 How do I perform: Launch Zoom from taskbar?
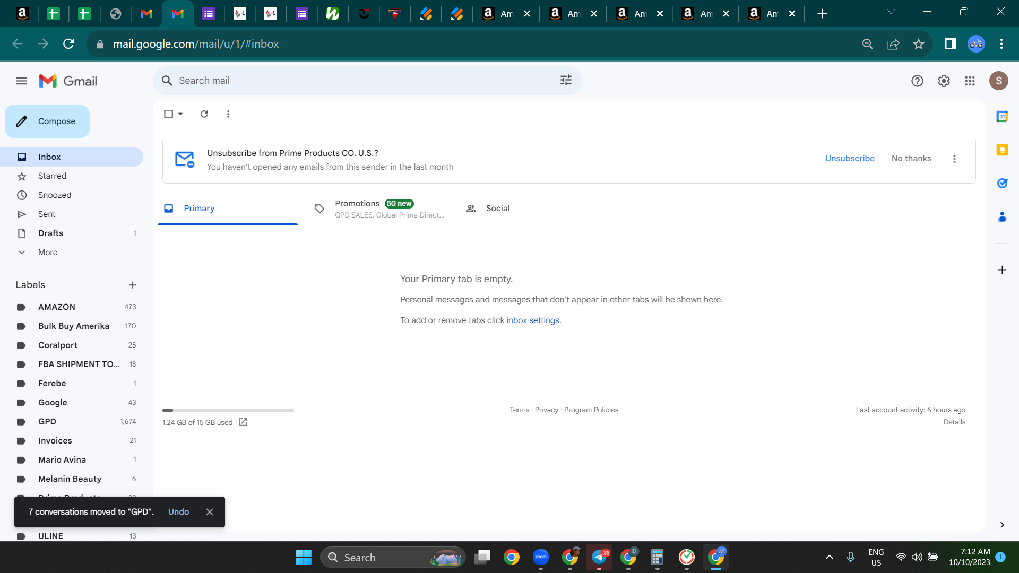pos(541,557)
